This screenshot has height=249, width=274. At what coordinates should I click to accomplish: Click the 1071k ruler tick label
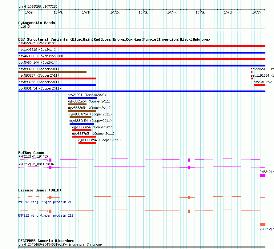click(87, 12)
